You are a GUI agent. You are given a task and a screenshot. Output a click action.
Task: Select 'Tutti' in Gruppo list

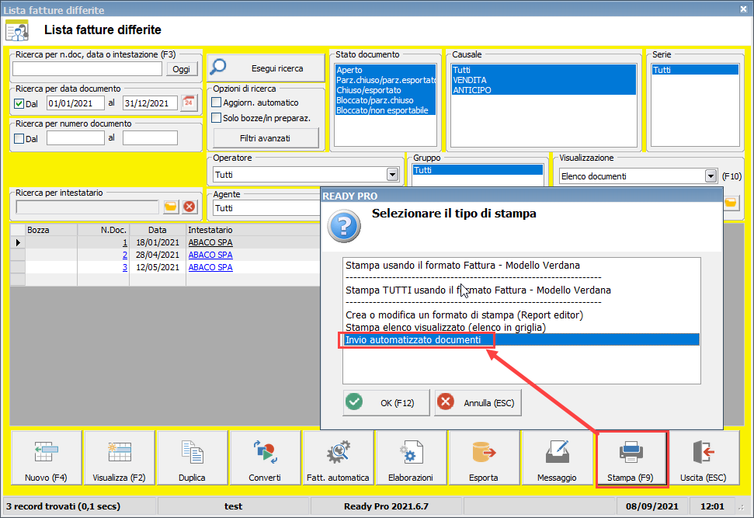click(x=478, y=170)
